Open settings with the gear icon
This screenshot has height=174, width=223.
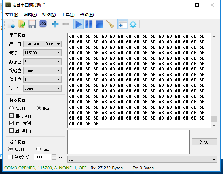[x=133, y=24]
